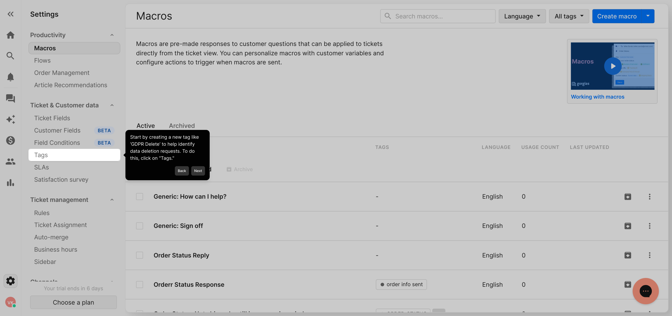
Task: Collapse the Productivity section
Action: (x=112, y=35)
